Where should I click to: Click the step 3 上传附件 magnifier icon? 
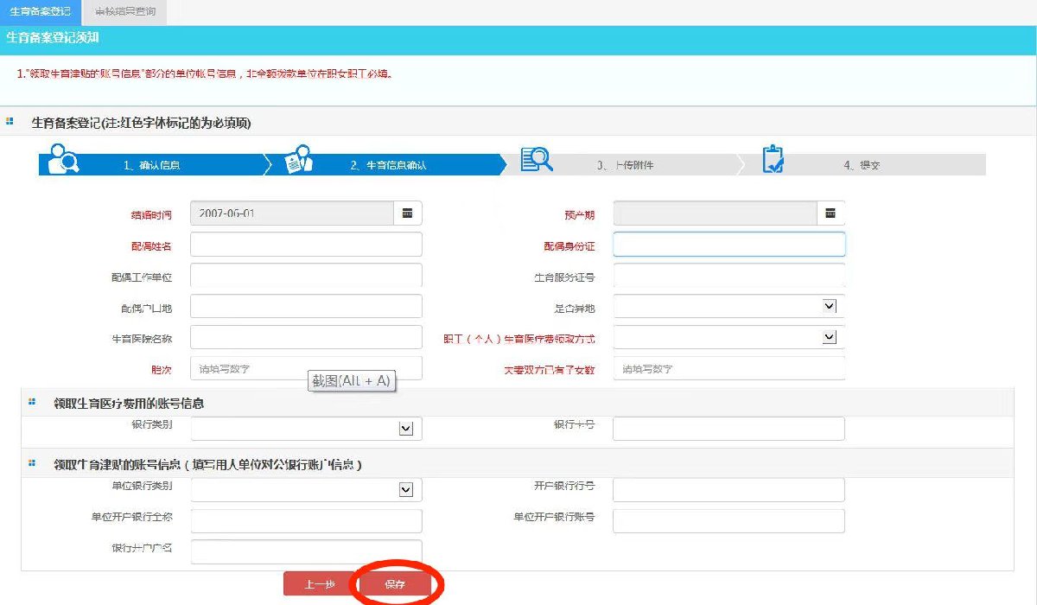536,160
